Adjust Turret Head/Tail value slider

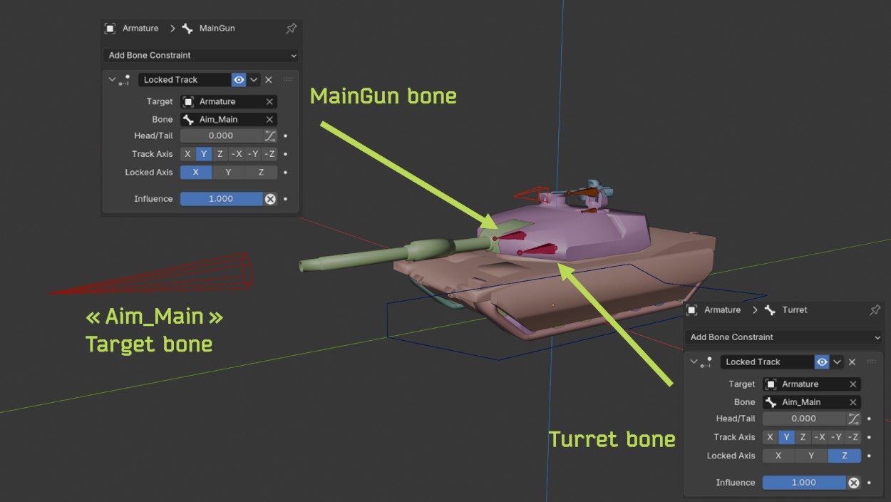click(804, 419)
